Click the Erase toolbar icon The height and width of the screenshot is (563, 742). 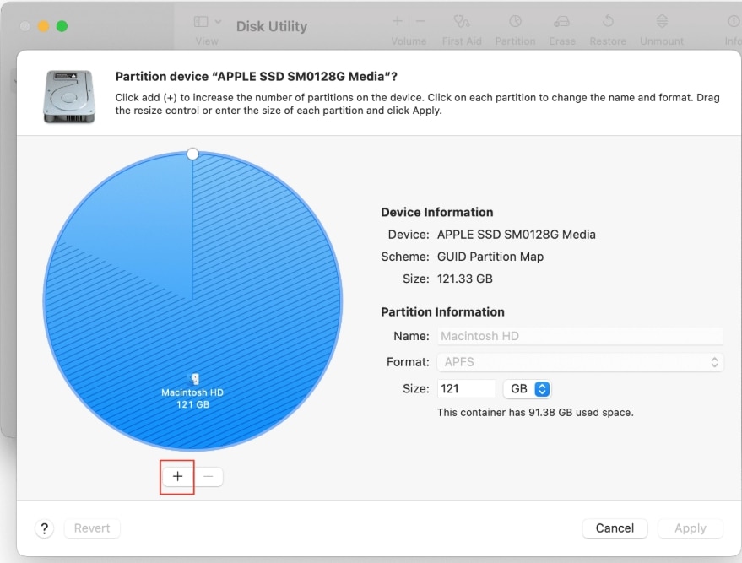[x=562, y=22]
